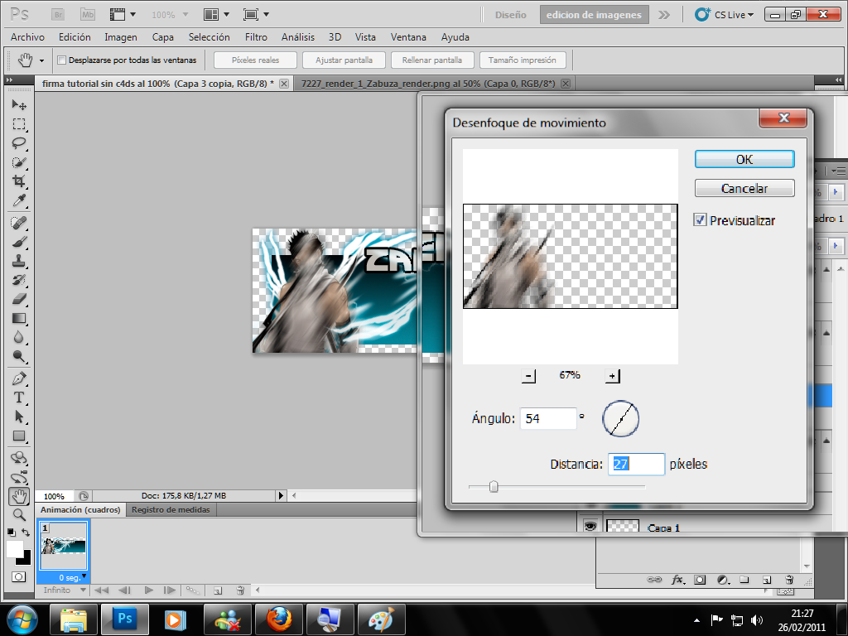Select the Pen tool

tap(19, 378)
